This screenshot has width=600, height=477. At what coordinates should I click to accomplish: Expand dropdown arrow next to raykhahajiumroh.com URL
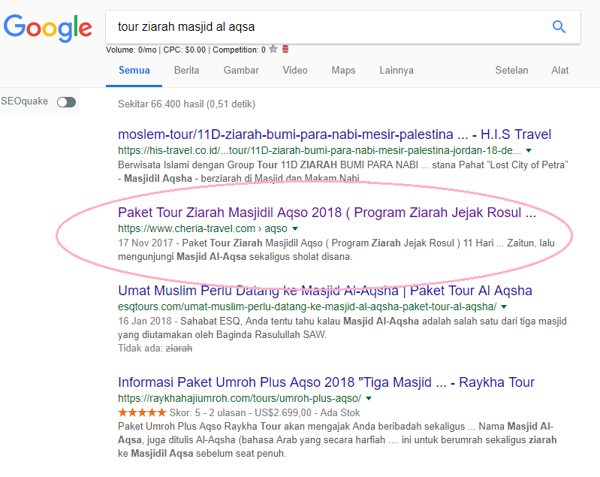[x=369, y=398]
